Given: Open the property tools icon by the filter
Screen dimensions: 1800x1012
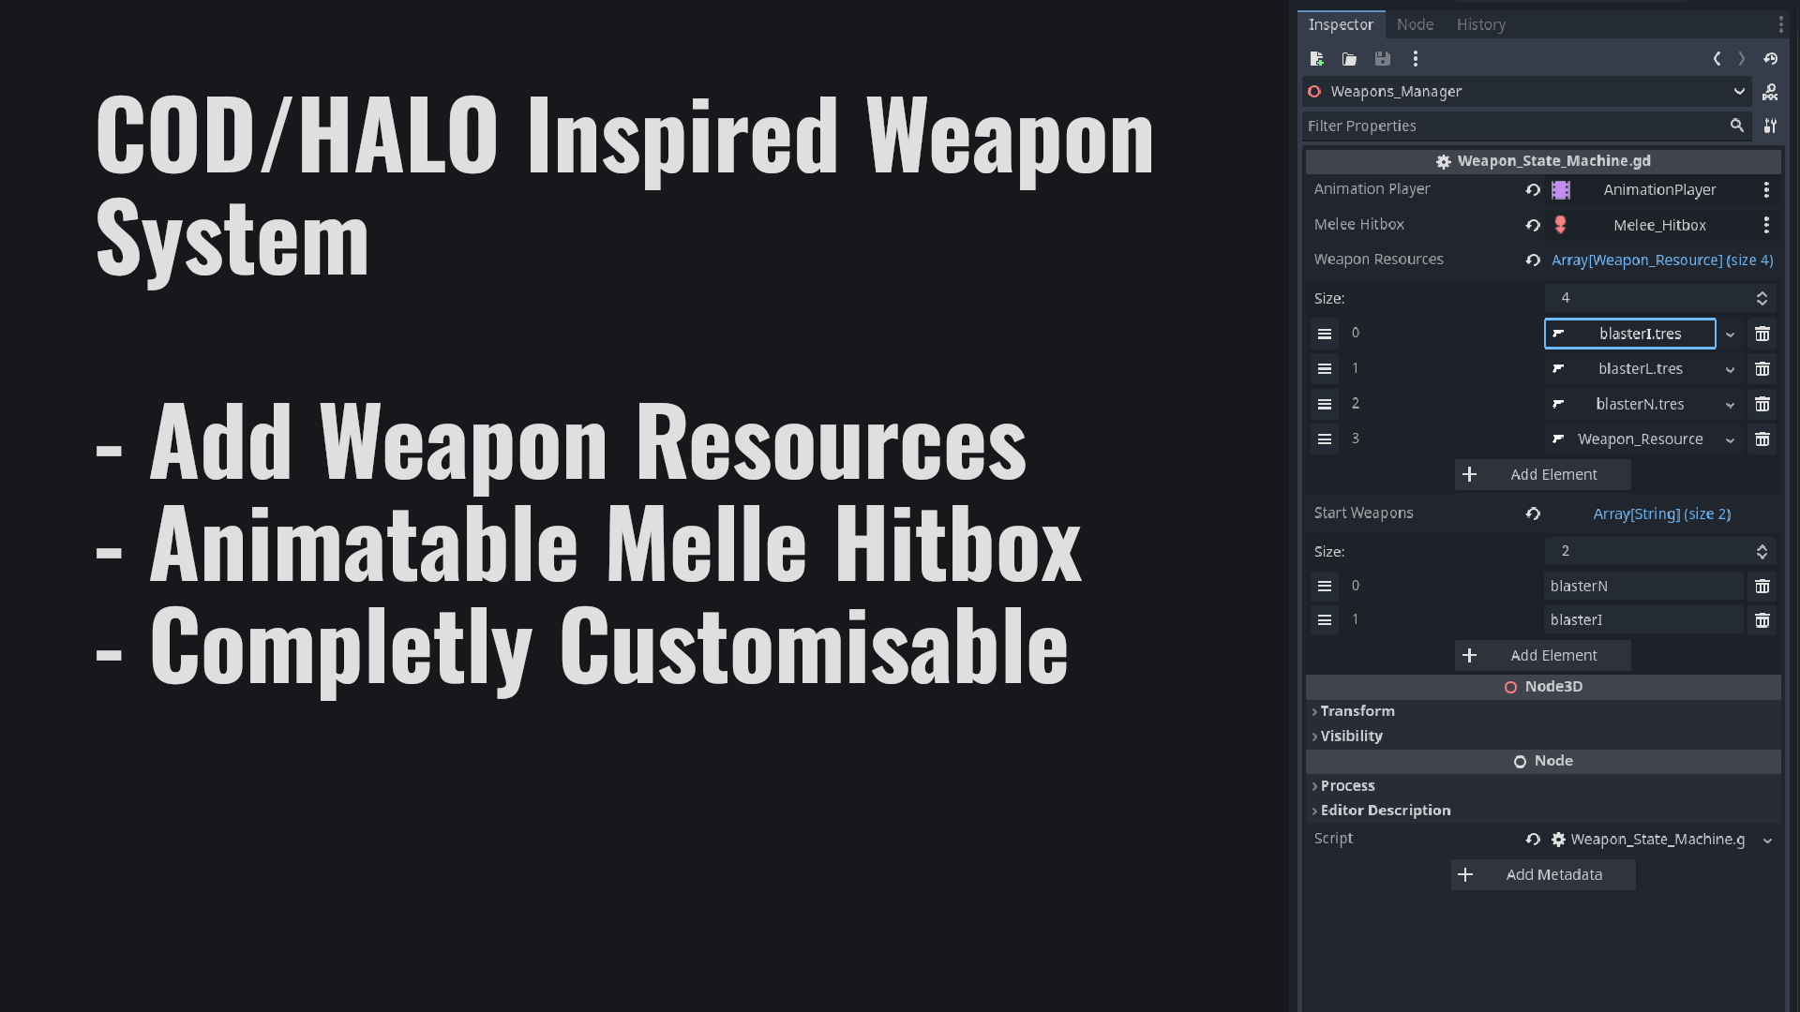Looking at the screenshot, I should 1770,126.
